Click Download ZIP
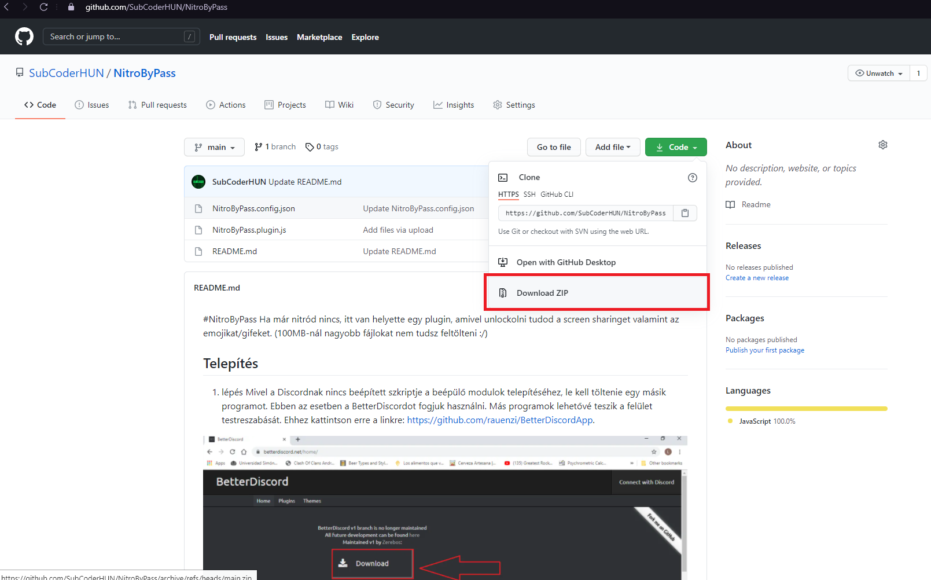Image resolution: width=931 pixels, height=580 pixels. click(x=598, y=293)
